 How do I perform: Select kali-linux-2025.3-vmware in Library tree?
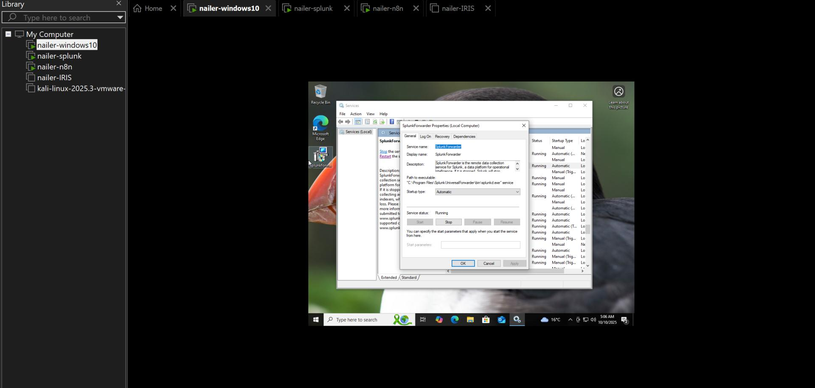tap(81, 88)
